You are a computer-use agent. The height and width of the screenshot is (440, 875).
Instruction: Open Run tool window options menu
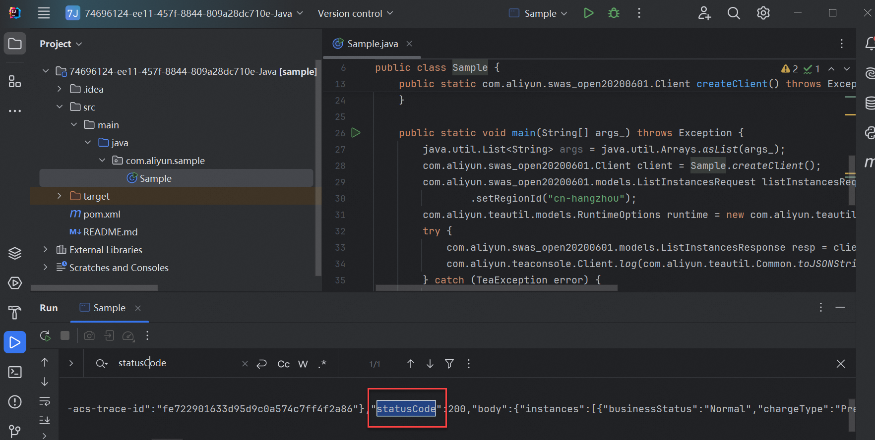pos(821,307)
